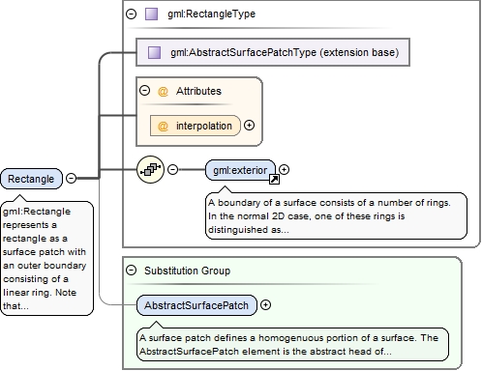The width and height of the screenshot is (482, 371).
Task: Select the sequence compositor icon
Action: click(150, 169)
